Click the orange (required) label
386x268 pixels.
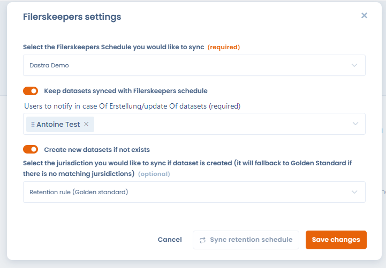[x=224, y=47]
